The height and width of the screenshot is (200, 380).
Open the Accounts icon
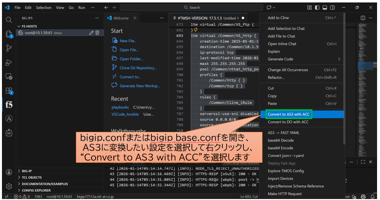coord(9,172)
